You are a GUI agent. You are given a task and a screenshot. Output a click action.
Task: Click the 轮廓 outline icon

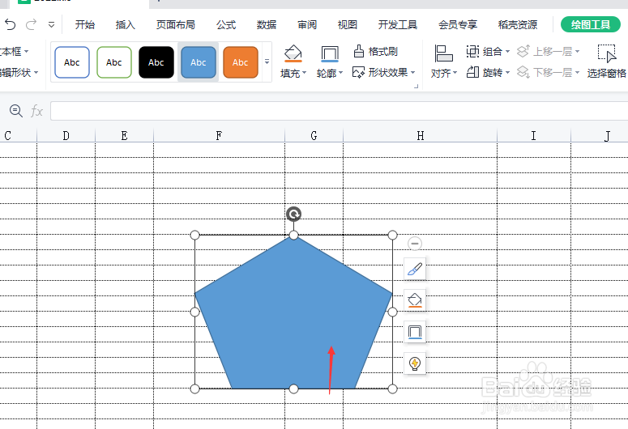pyautogui.click(x=330, y=53)
